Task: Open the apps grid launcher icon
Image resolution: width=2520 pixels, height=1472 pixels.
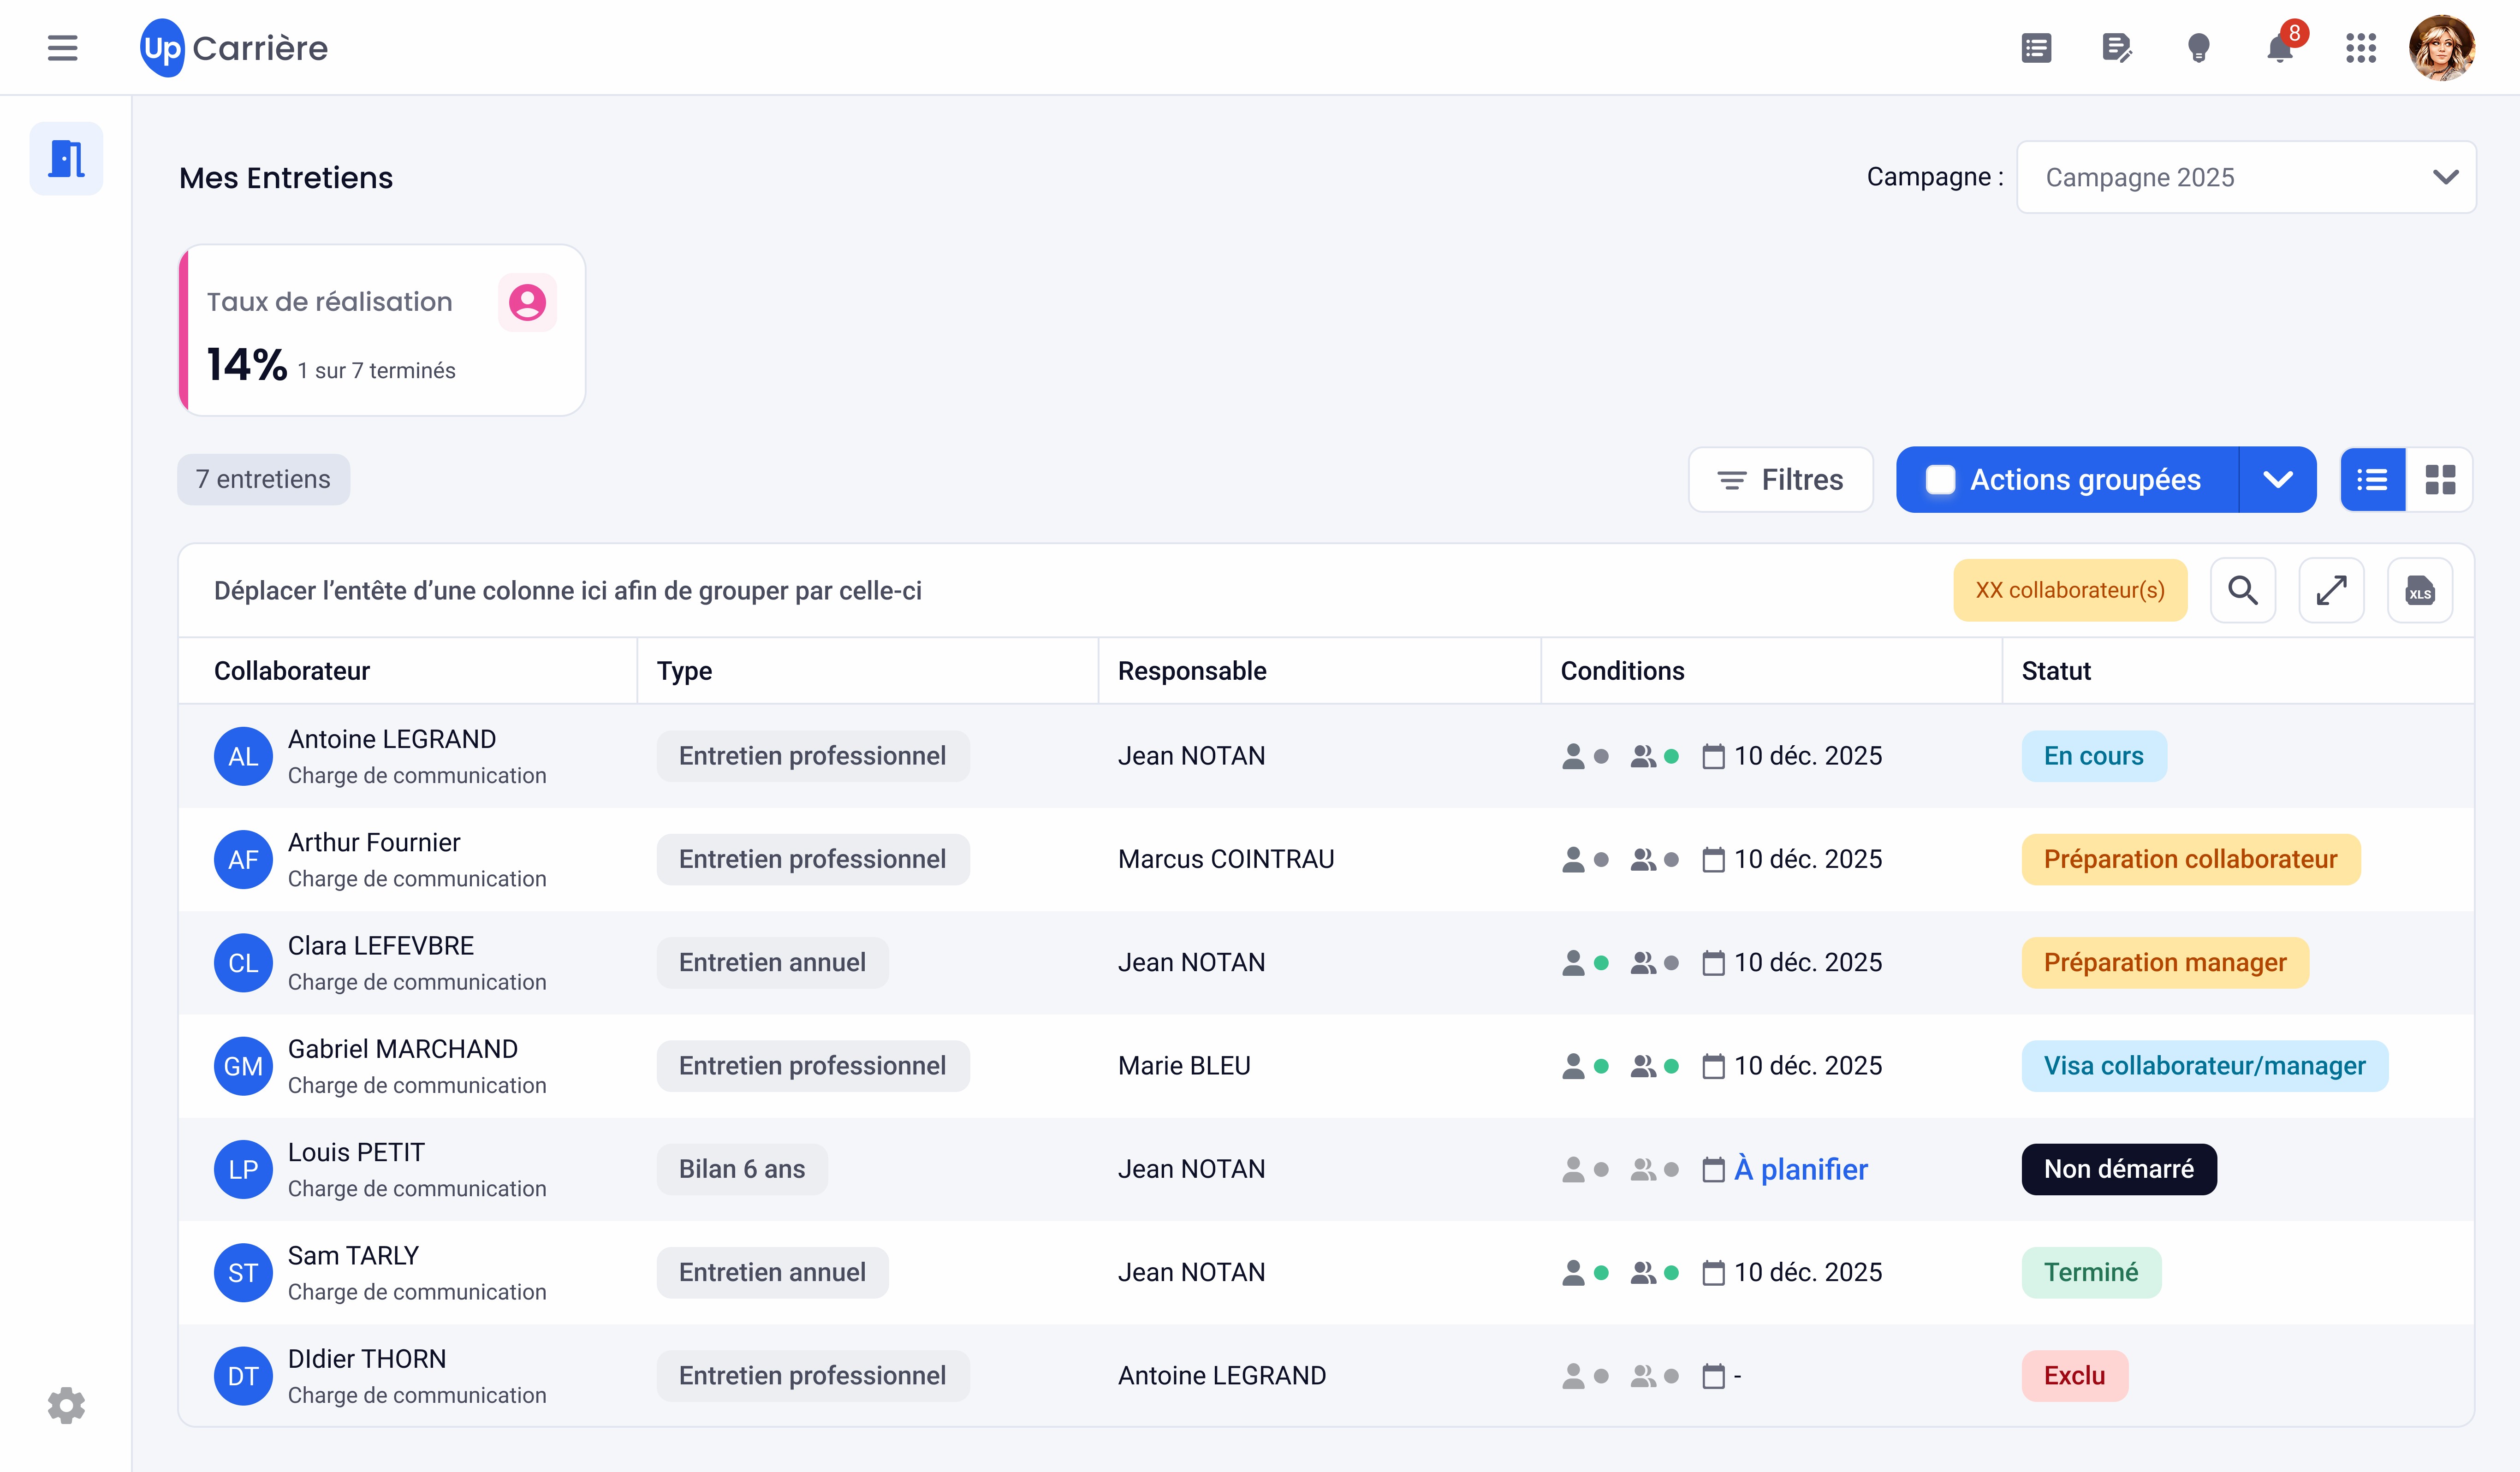Action: (2360, 47)
